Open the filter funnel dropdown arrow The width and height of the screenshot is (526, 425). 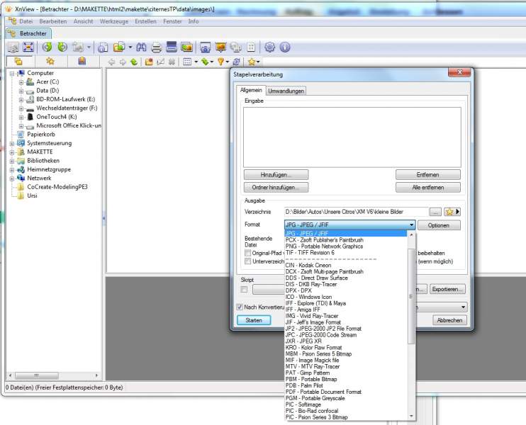pyautogui.click(x=228, y=62)
